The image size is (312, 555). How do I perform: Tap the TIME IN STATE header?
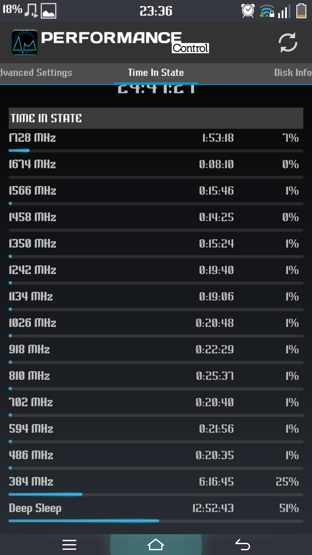pos(156,118)
